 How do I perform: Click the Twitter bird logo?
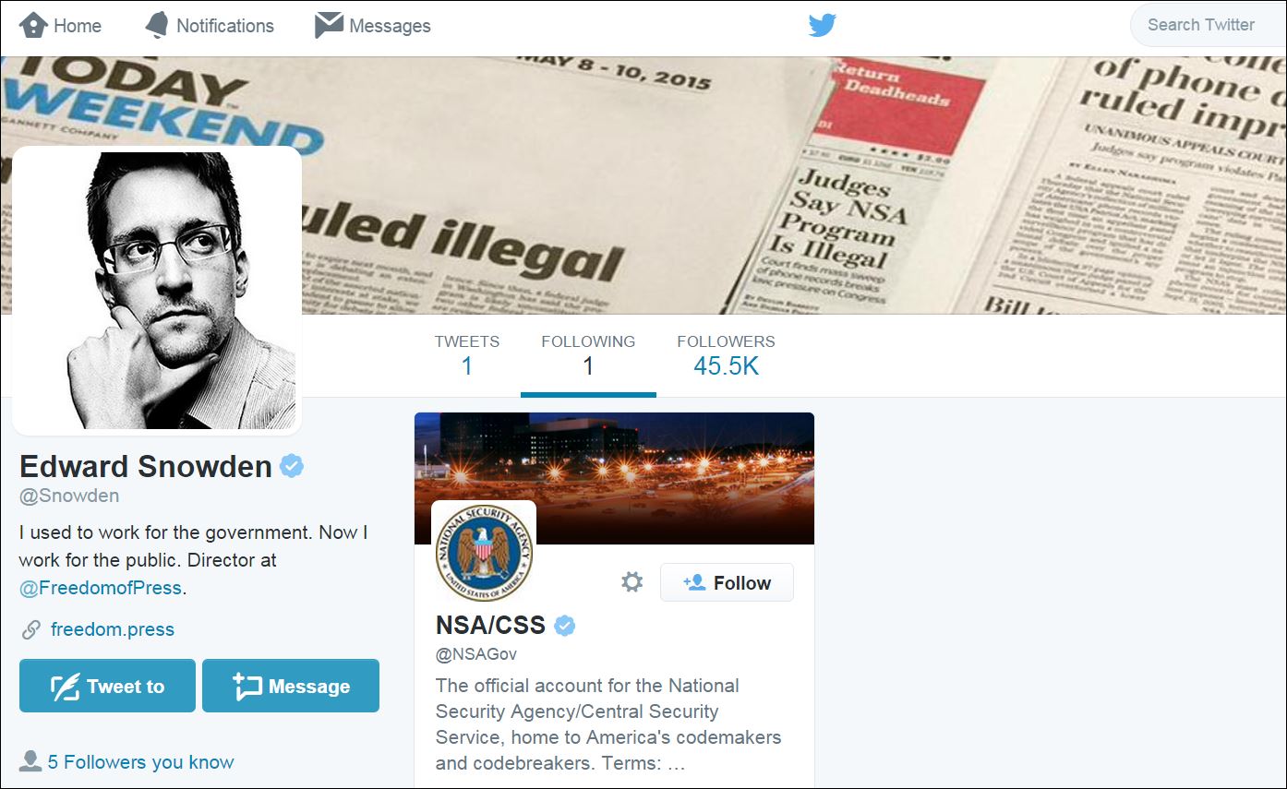tap(822, 26)
